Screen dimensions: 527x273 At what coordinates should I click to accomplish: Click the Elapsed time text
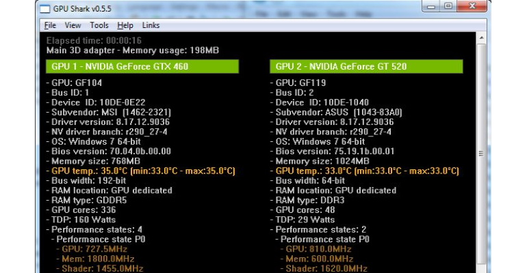[94, 40]
